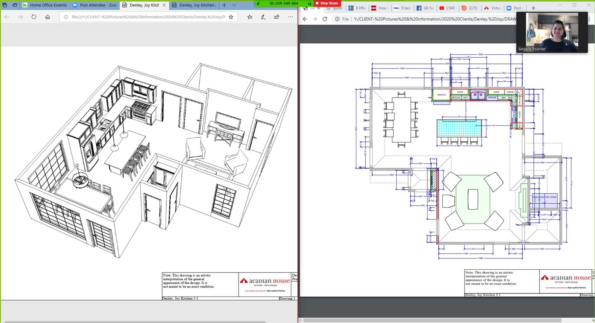Screen dimensions: 595x323
Task: Click the lock icon on the green Zoom bar
Action: coord(309,3)
